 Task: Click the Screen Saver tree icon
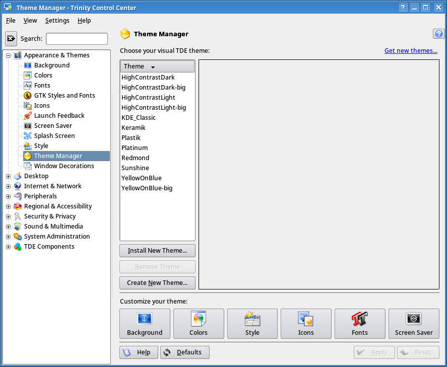pyautogui.click(x=28, y=126)
